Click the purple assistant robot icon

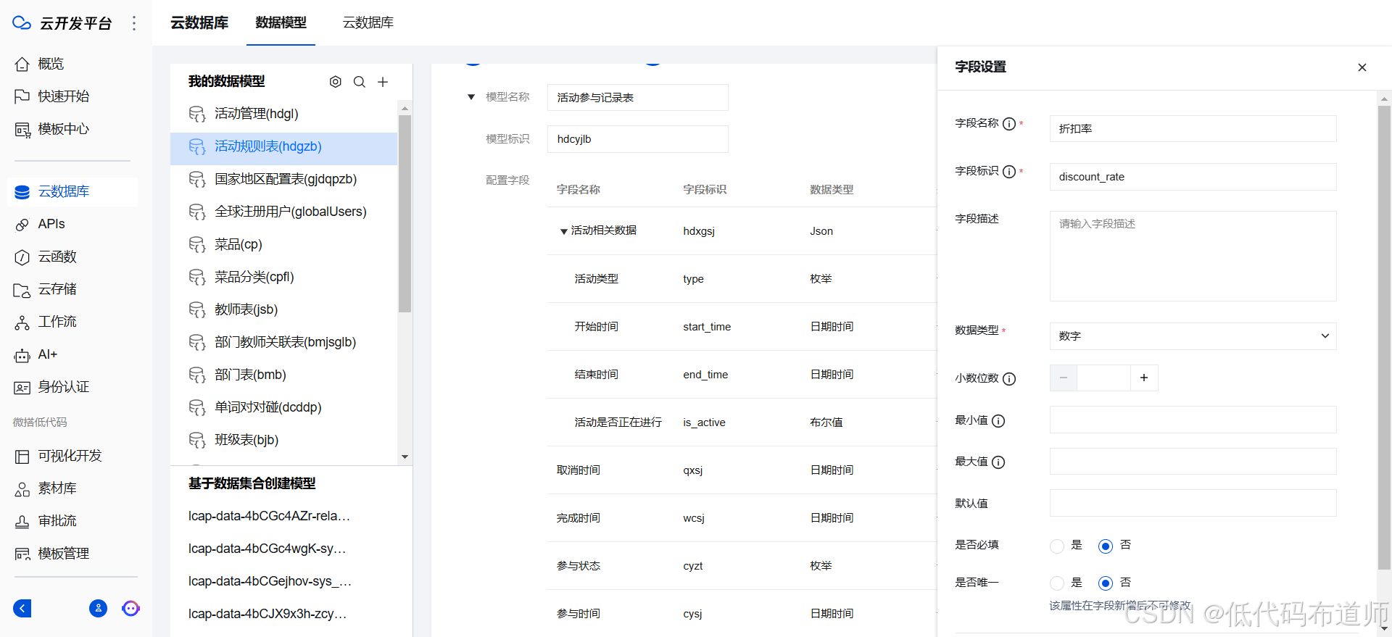click(130, 608)
